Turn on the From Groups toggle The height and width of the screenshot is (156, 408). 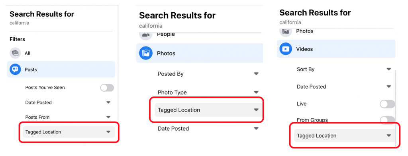coord(387,120)
